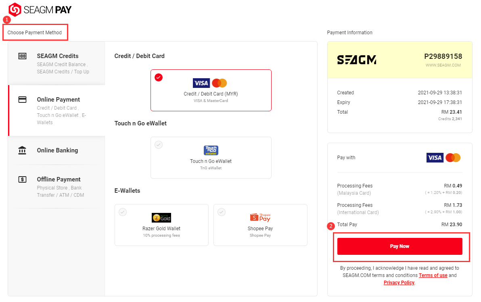Open the Privacy Policy link
This screenshot has height=302, width=481.
(399, 283)
